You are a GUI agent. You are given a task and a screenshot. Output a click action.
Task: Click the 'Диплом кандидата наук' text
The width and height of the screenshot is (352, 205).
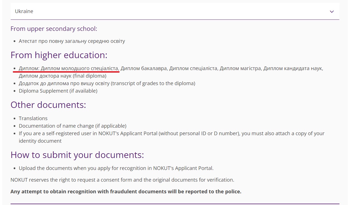(x=293, y=68)
